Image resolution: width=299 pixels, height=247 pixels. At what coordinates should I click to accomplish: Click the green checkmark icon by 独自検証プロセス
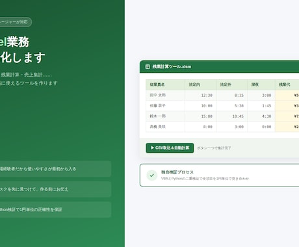152,175
